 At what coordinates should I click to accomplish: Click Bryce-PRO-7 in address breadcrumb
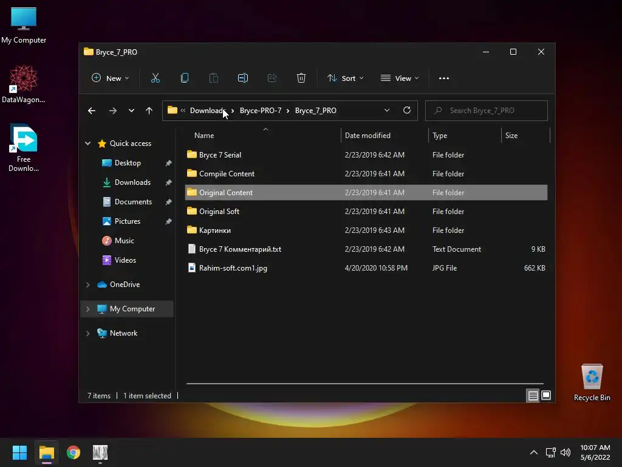point(261,111)
